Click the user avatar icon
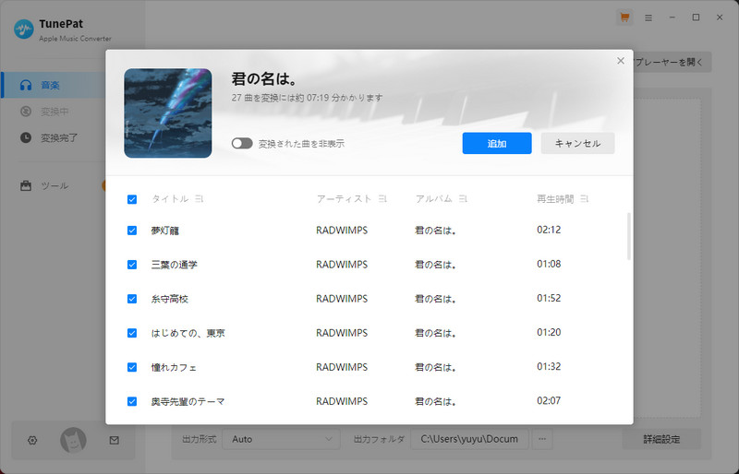This screenshot has width=739, height=474. click(73, 440)
